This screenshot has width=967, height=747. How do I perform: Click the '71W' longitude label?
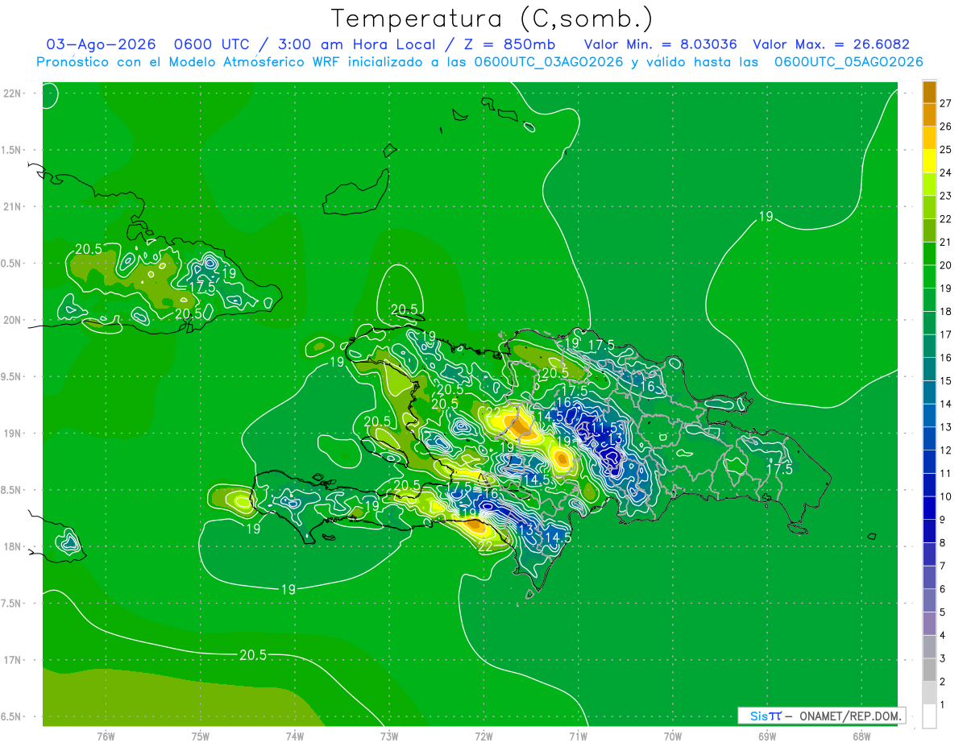pos(578,736)
